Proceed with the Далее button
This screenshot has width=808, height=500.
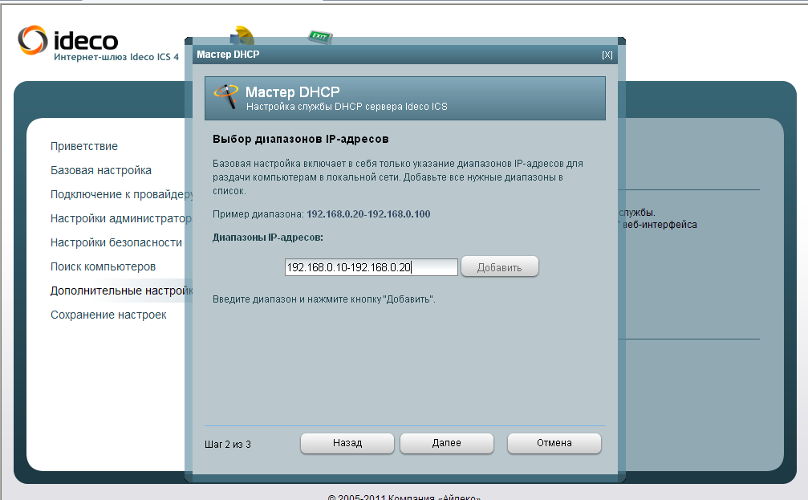447,443
